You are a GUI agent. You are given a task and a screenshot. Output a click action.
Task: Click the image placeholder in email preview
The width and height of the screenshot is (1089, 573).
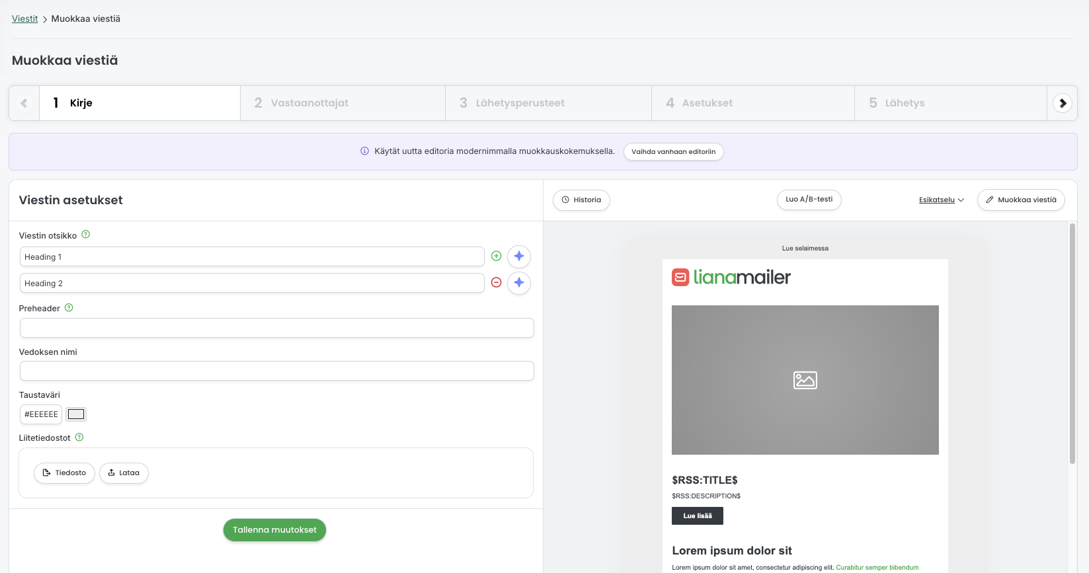click(805, 380)
